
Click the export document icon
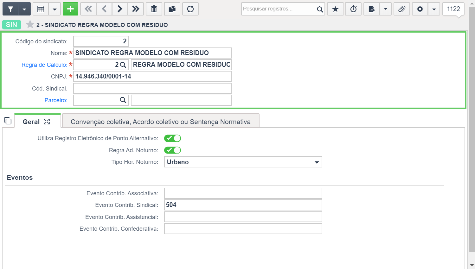[x=372, y=9]
